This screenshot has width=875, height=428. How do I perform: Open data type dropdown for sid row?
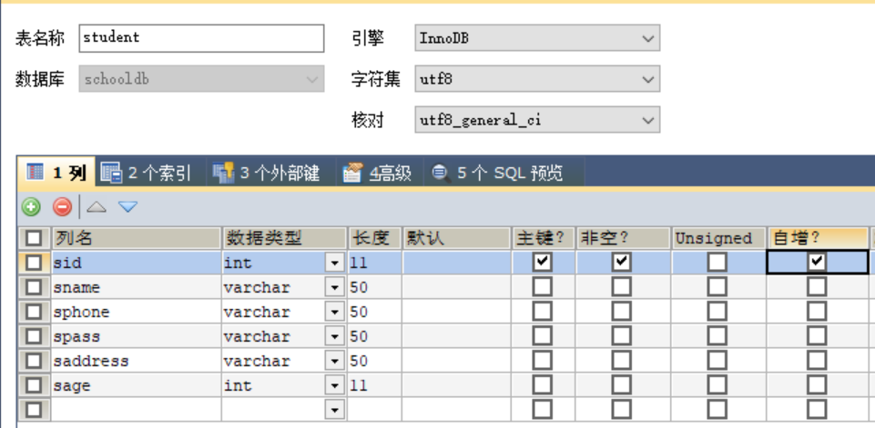[334, 263]
